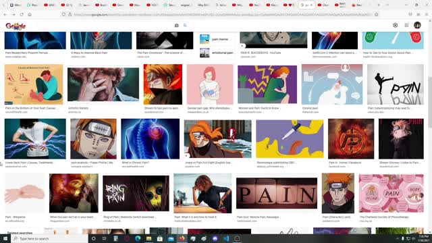Viewport: 432px width, 243px height.
Task: Open OBS Studio from taskbar
Action: pyautogui.click(x=237, y=238)
